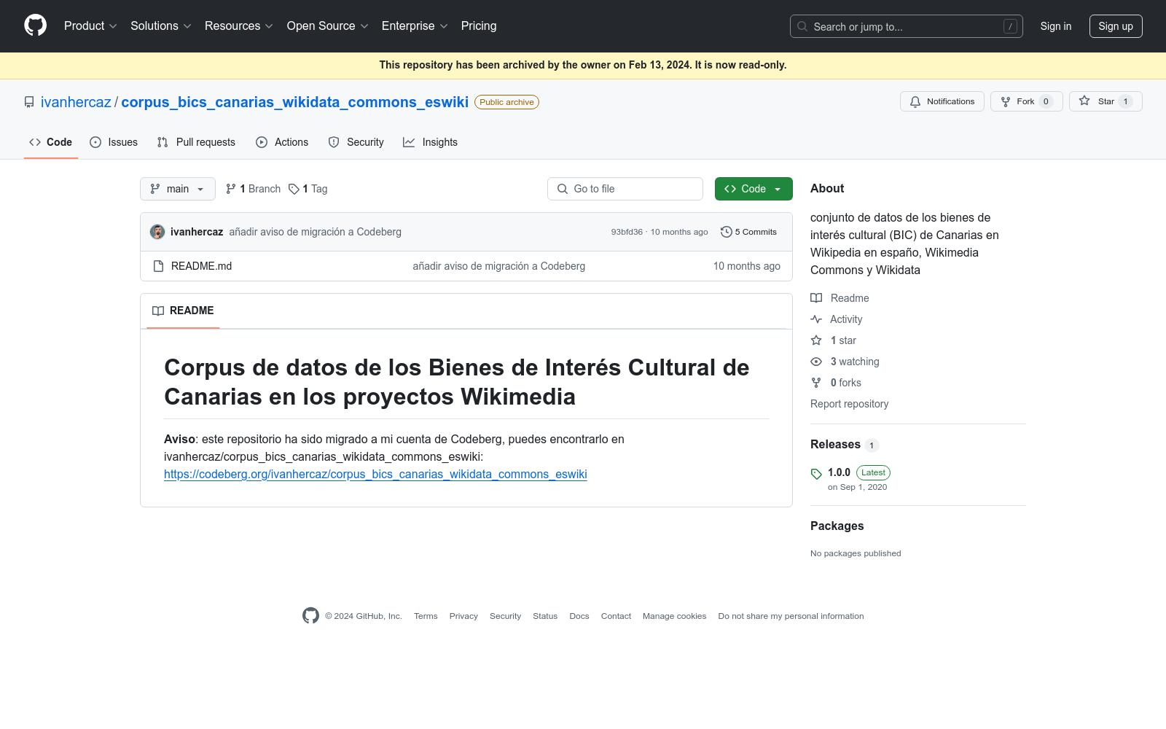Go to the Security tab
The height and width of the screenshot is (729, 1166).
(356, 142)
